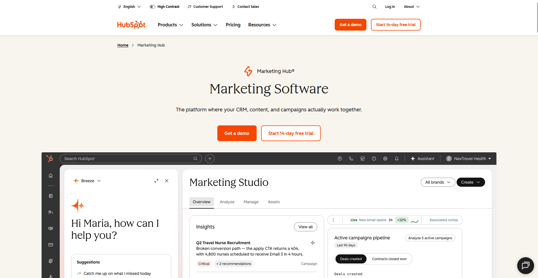Screen dimensions: 538x278
Task: Open the three-dot menu beside Live email opens
Action: 333,220
